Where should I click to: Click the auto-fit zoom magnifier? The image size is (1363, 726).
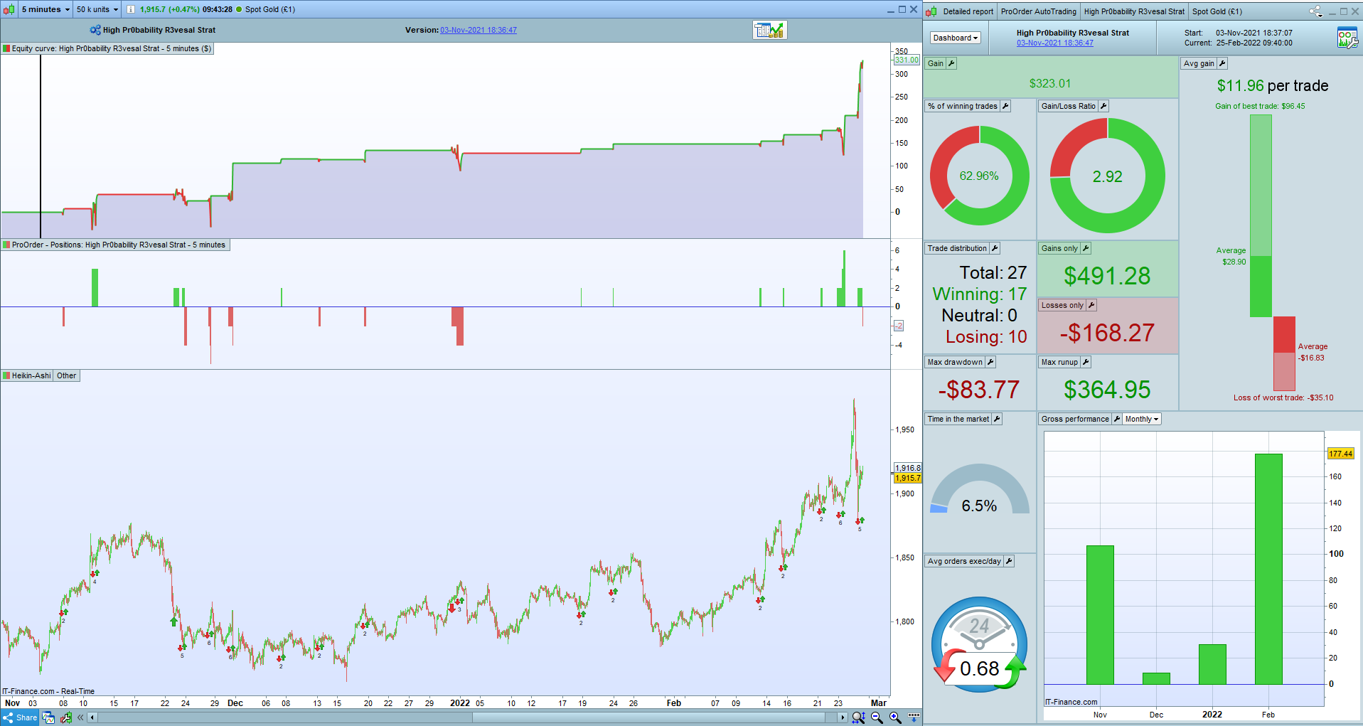pos(859,717)
